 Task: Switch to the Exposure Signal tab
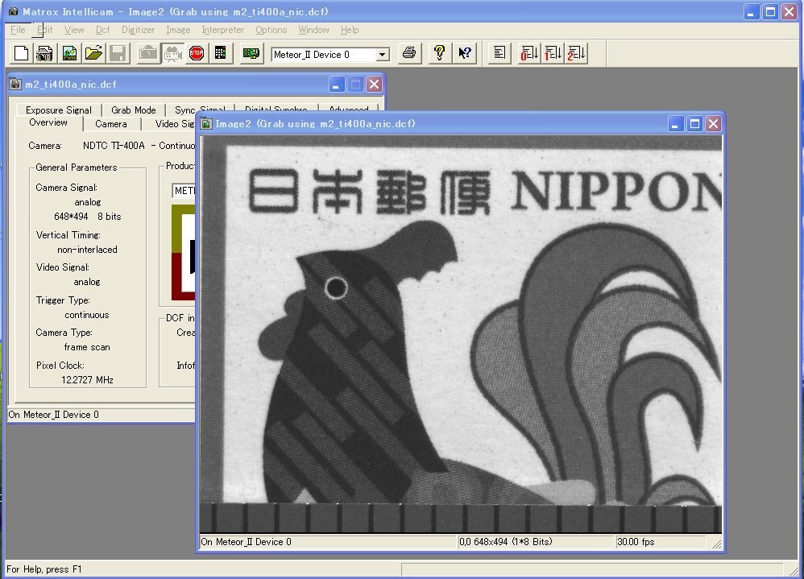(59, 110)
